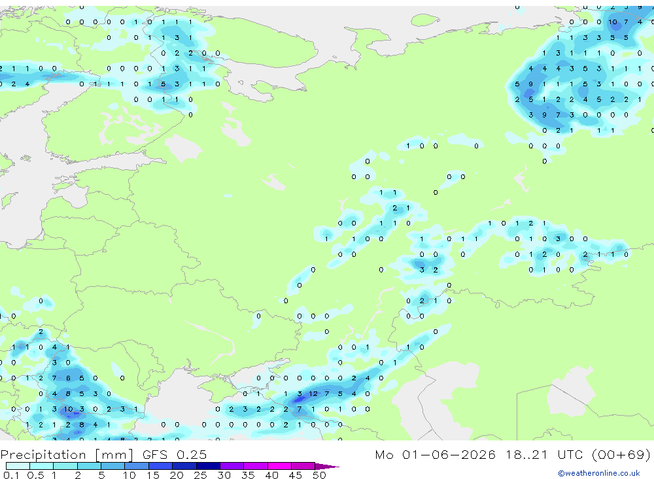Select the 40–45 mm magenta legend swatch
Screen dimensions: 654x479
click(279, 466)
